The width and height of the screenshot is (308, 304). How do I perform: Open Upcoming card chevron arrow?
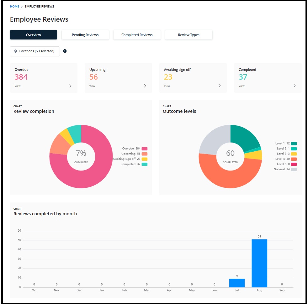coord(145,86)
